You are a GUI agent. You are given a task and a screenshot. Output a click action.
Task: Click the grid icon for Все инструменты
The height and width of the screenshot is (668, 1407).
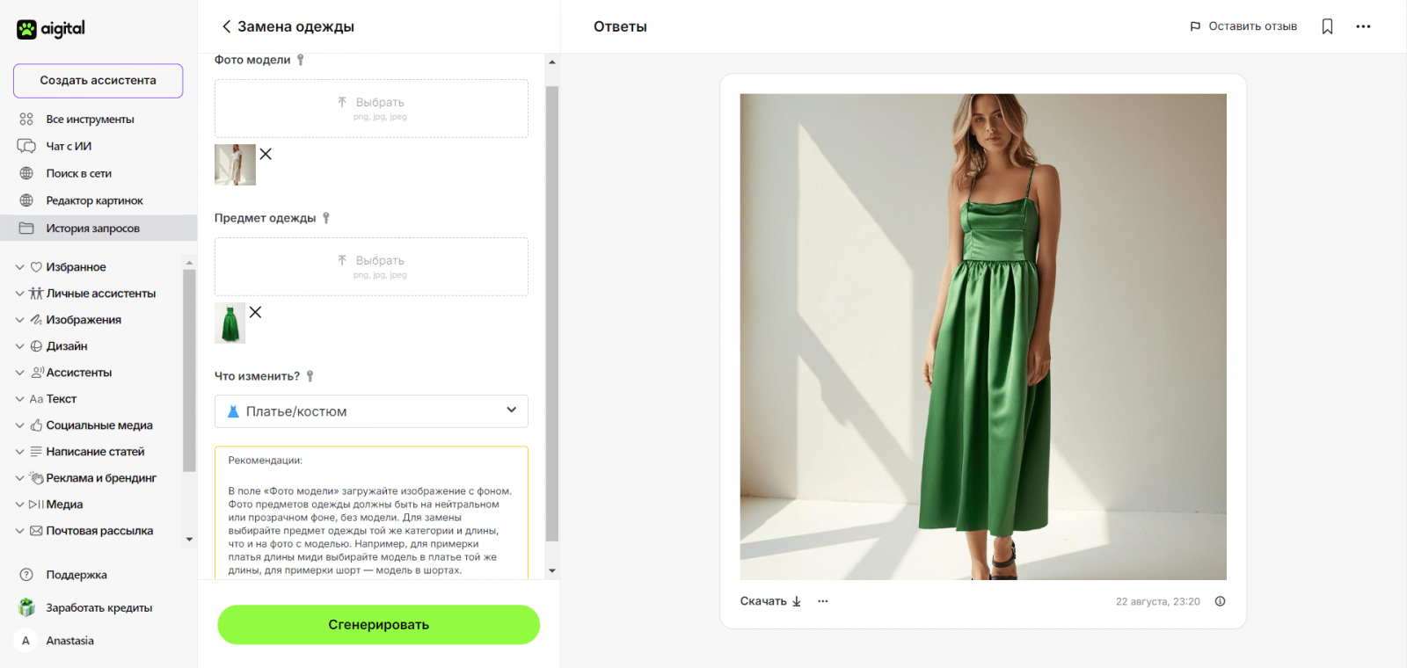tap(26, 119)
